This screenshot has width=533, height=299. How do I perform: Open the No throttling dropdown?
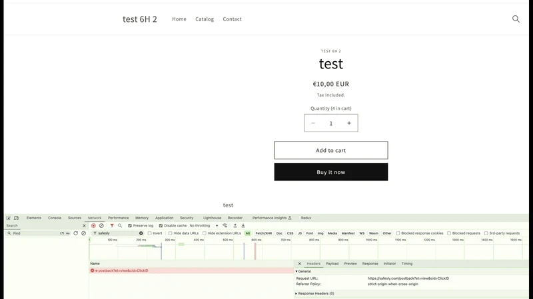coord(204,226)
